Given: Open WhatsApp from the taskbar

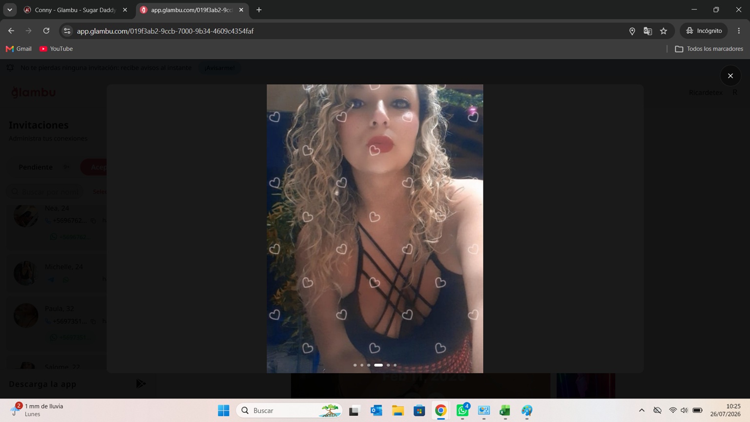Looking at the screenshot, I should [x=462, y=411].
